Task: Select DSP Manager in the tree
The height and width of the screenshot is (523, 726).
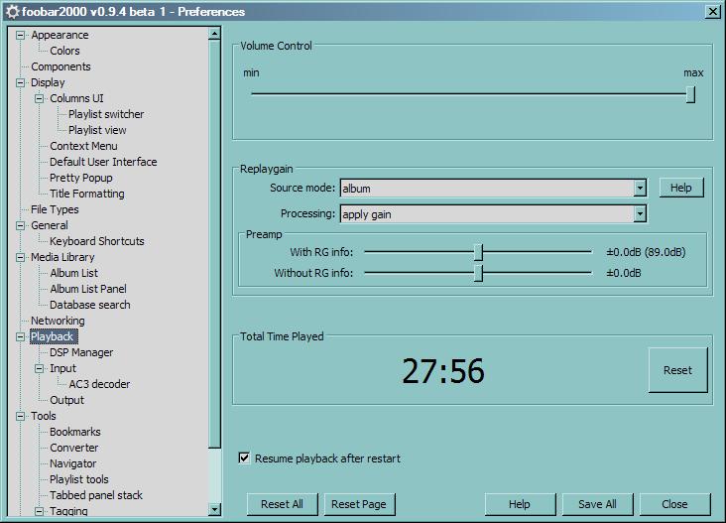Action: coord(81,352)
